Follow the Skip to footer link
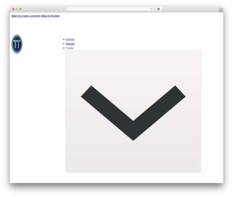This screenshot has height=197, width=233. pyautogui.click(x=50, y=16)
